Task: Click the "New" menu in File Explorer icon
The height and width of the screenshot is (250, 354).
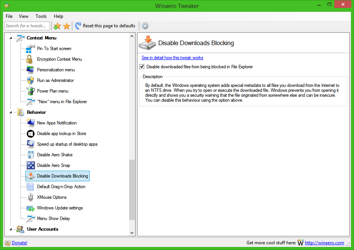Action: click(x=31, y=102)
